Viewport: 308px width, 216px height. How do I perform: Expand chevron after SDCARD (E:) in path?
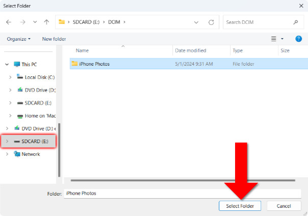point(104,22)
